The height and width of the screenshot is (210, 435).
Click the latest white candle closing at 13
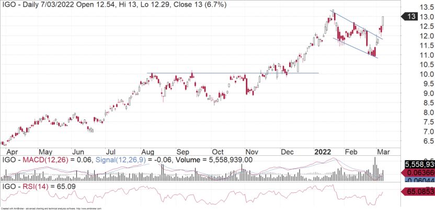point(383,21)
